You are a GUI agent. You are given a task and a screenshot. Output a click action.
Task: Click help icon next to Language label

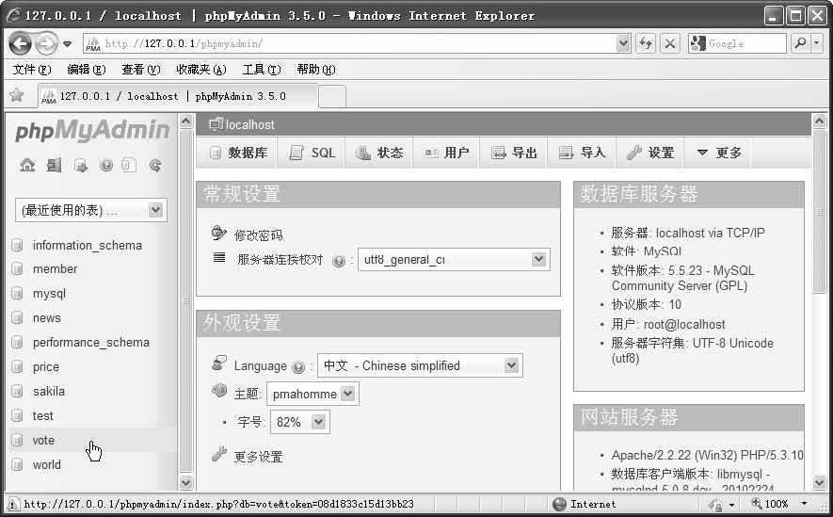[298, 367]
